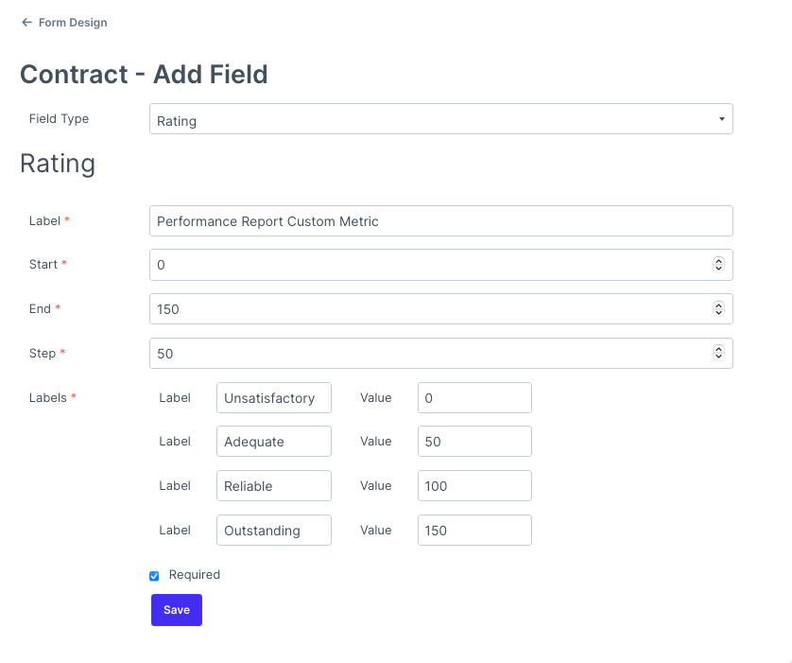The width and height of the screenshot is (792, 663).
Task: Click the Outstanding label input
Action: 273,530
